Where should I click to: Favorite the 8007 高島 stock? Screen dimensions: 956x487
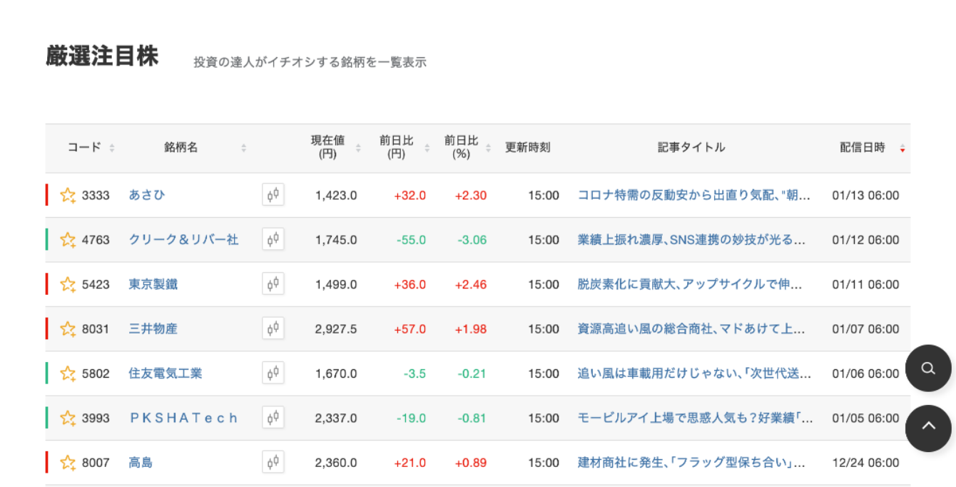pos(68,463)
